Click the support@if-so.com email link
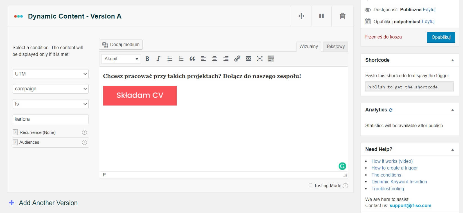Screen dimensions: 463x213 [410, 205]
